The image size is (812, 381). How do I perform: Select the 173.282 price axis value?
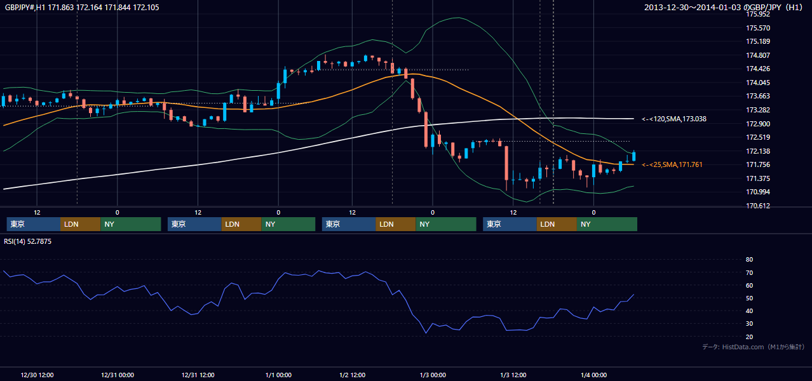[x=758, y=110]
